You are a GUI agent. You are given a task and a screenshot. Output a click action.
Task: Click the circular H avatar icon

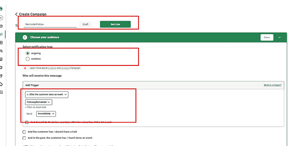point(1,18)
